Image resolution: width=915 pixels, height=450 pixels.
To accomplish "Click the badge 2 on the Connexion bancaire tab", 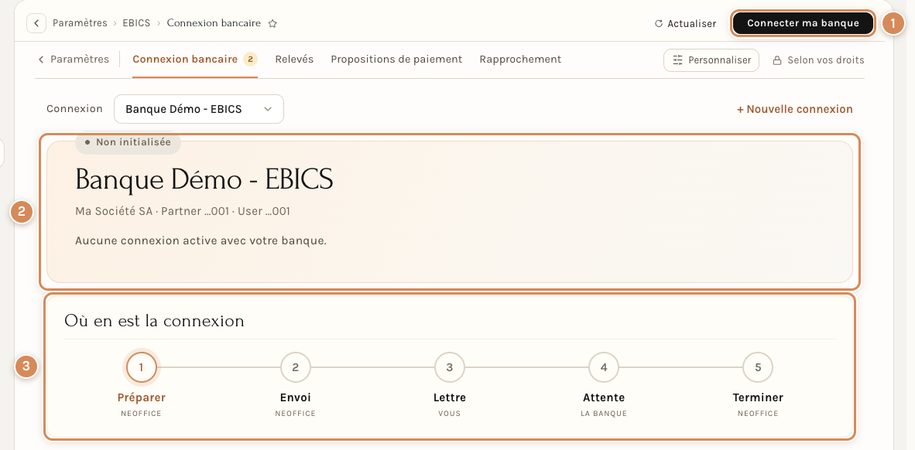I will click(250, 59).
